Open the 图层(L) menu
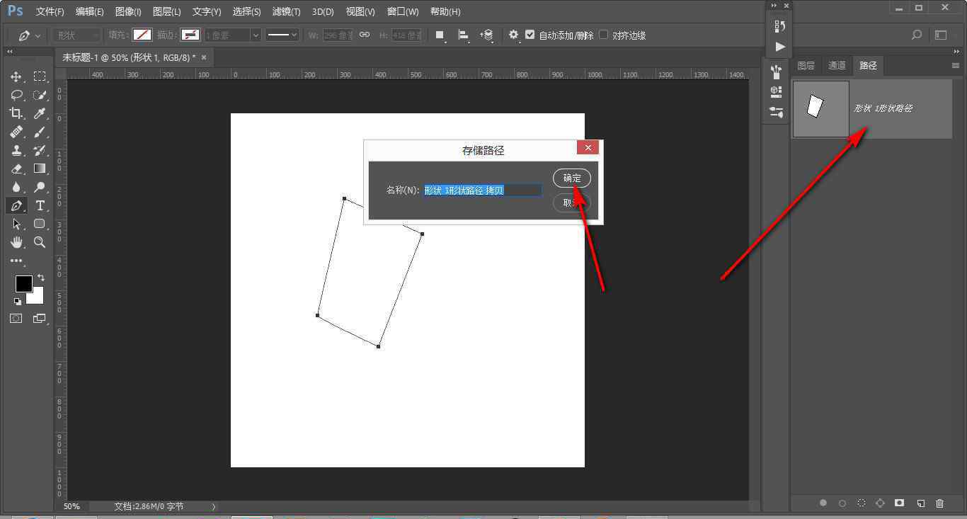 coord(166,11)
